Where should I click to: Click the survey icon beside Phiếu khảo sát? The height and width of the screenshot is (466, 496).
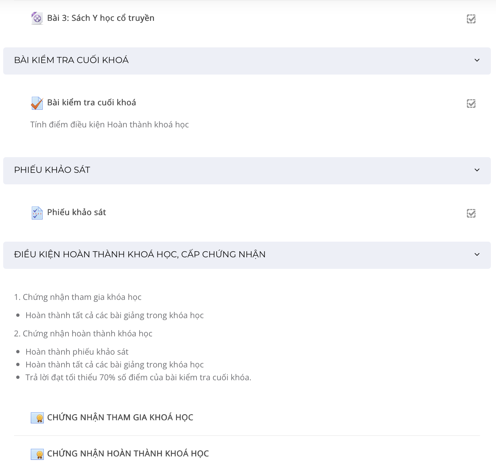37,213
